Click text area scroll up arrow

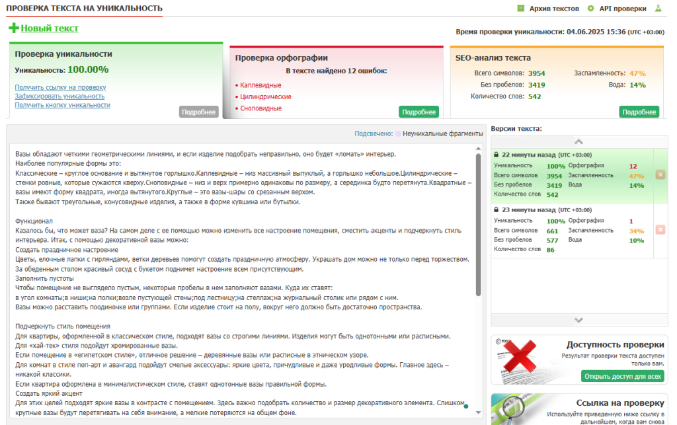(479, 149)
